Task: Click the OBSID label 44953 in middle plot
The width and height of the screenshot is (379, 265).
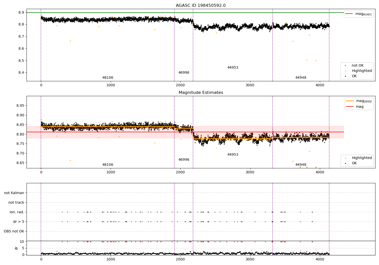Action: [x=233, y=155]
